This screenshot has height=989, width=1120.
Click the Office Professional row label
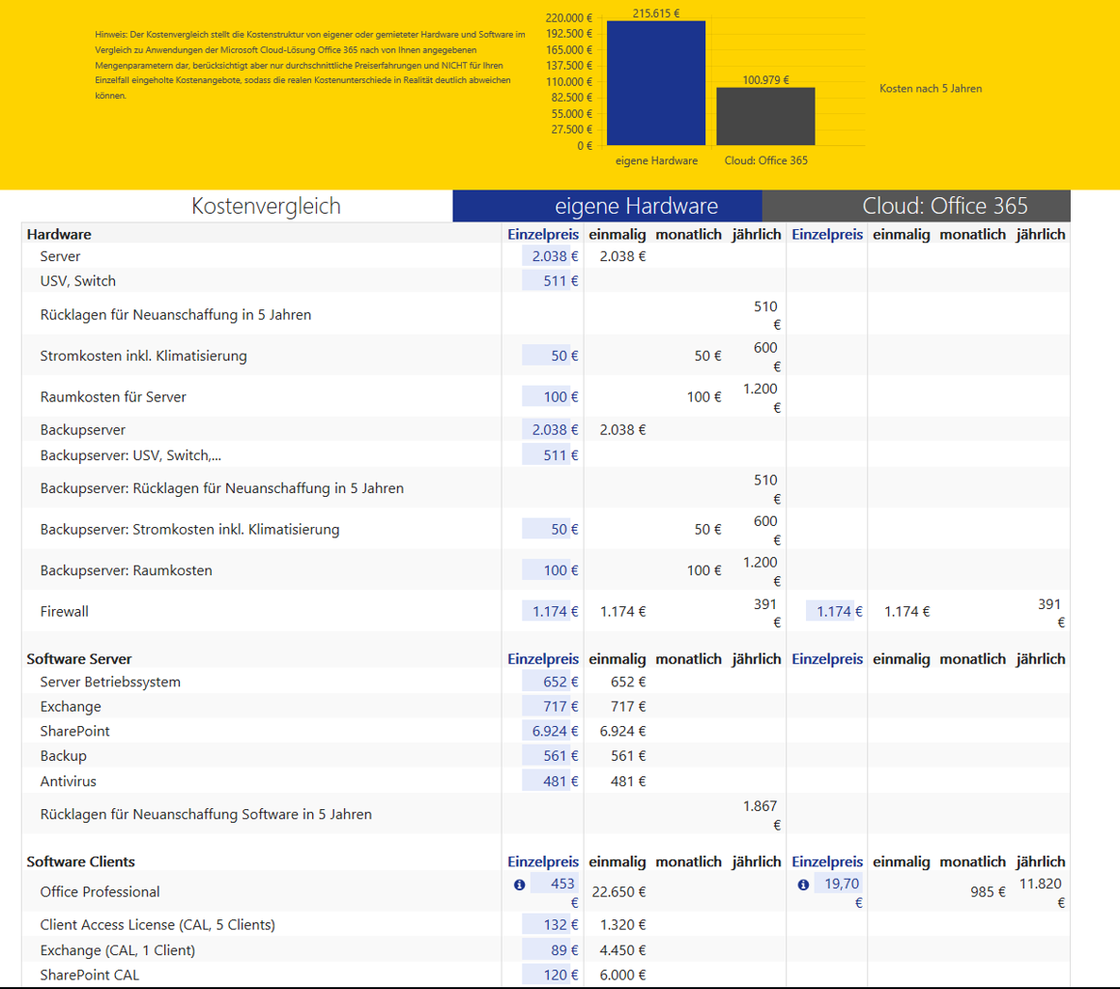(x=100, y=891)
